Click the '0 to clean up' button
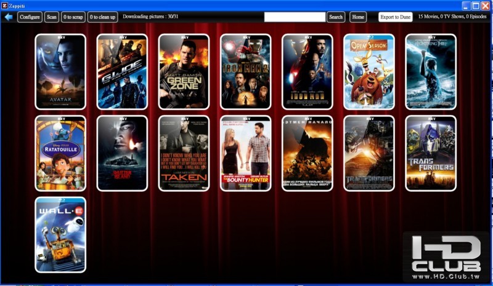The width and height of the screenshot is (493, 286). (x=102, y=17)
